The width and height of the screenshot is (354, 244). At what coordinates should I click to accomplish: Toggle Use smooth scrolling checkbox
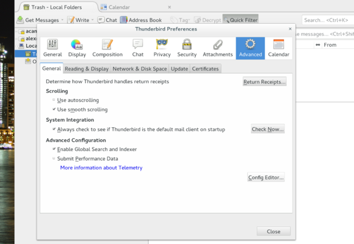tap(54, 109)
